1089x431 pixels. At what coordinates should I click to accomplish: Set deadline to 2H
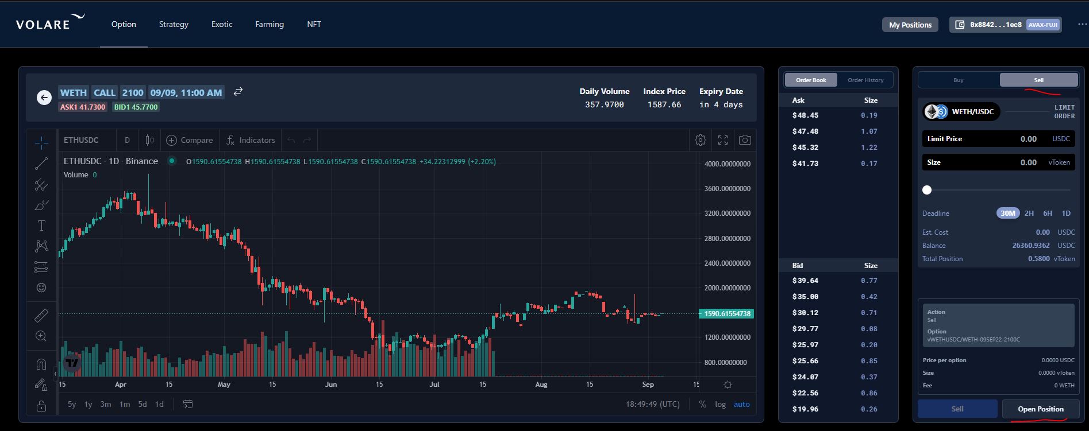tap(1029, 213)
